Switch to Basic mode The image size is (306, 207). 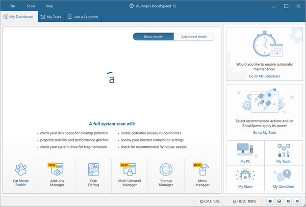tap(154, 37)
